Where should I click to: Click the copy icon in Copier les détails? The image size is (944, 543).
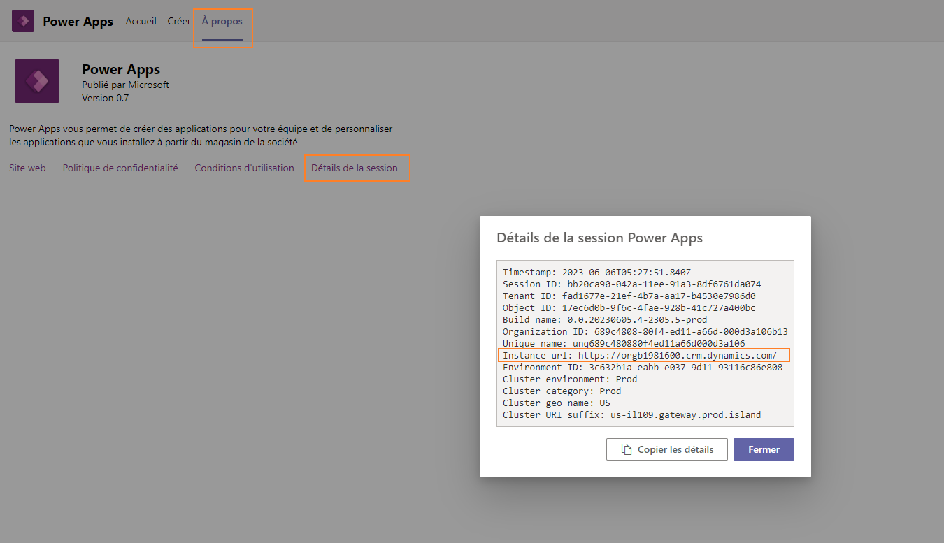(x=627, y=449)
